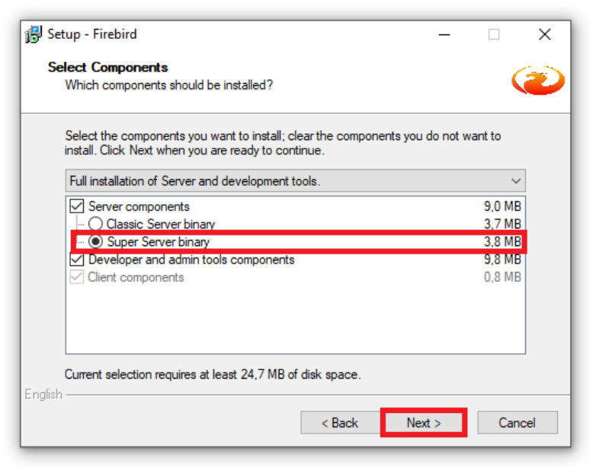Click the 9,0 MB size of Server components
This screenshot has width=590, height=467.
pos(502,206)
